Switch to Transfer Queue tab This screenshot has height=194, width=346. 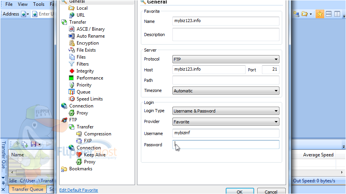point(28,189)
